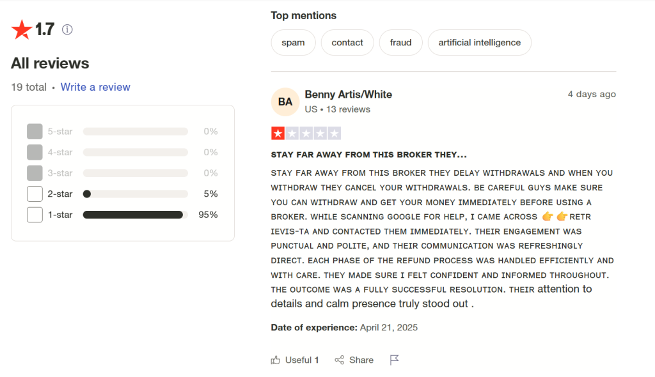Click the red star rating icon
This screenshot has height=377, width=655.
[22, 29]
